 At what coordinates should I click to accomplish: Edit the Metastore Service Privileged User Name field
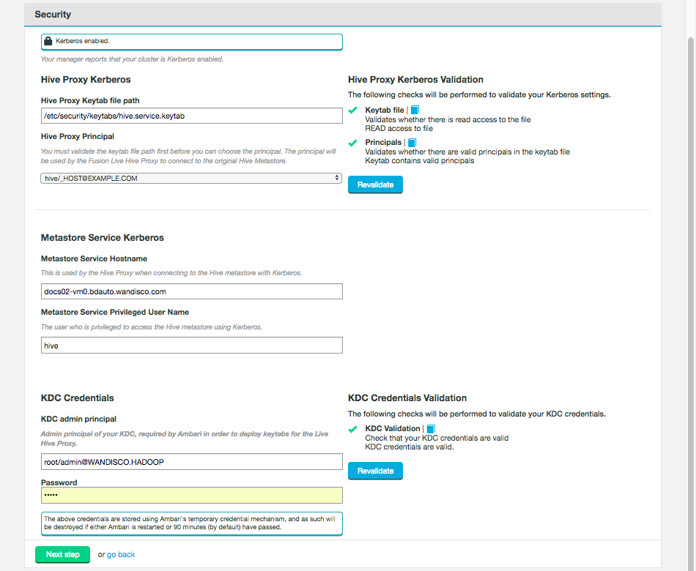192,346
